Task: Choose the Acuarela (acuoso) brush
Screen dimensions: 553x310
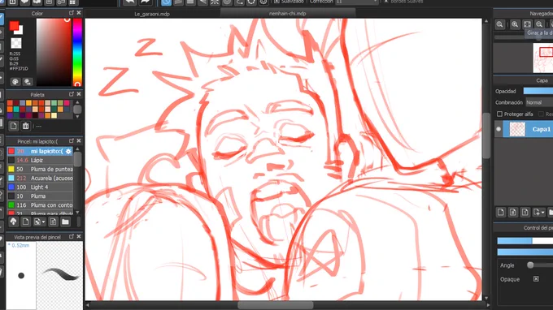Action: coord(40,178)
